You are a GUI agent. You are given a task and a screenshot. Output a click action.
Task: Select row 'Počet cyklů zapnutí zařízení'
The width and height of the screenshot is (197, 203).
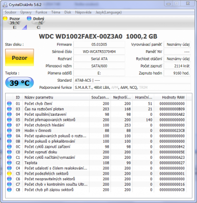96,147
